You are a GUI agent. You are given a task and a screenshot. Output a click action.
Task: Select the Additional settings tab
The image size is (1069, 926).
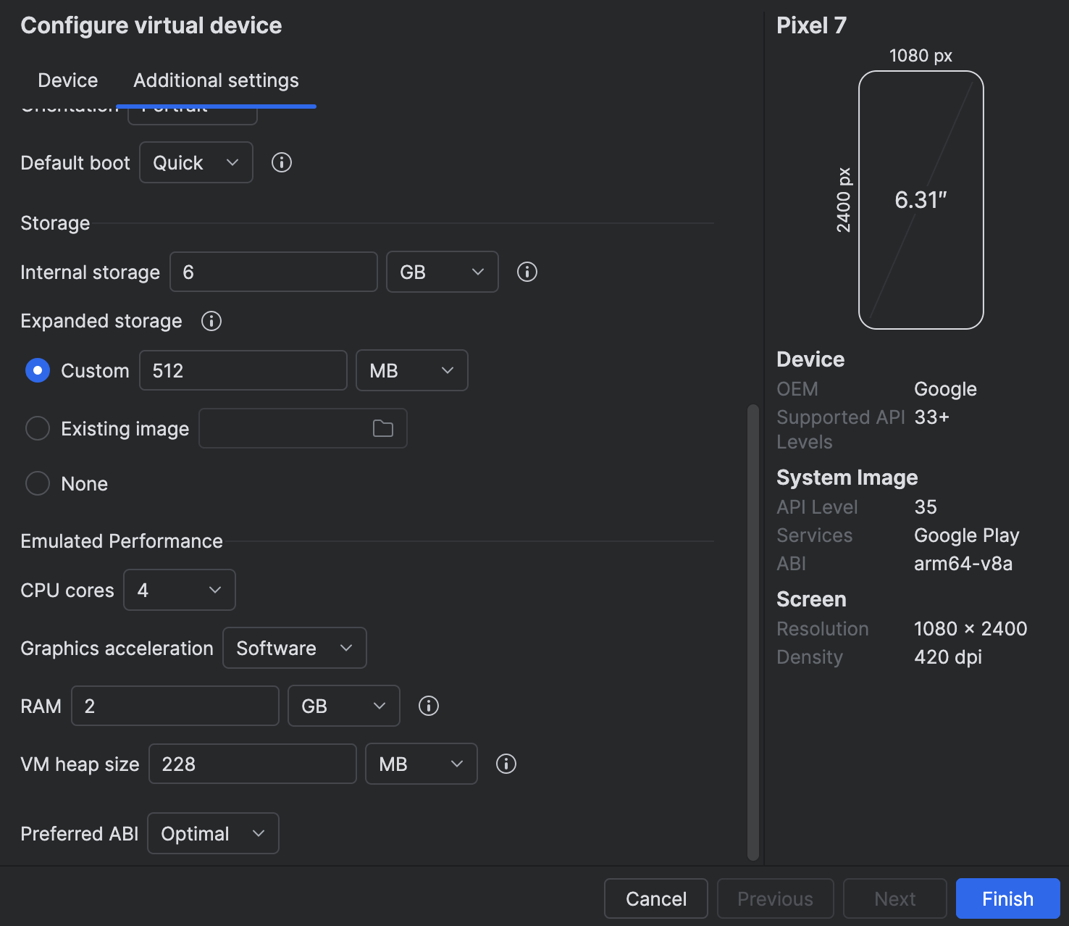216,80
